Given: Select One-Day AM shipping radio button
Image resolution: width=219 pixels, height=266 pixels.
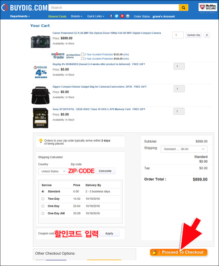Looking at the screenshot, I should point(43,213).
